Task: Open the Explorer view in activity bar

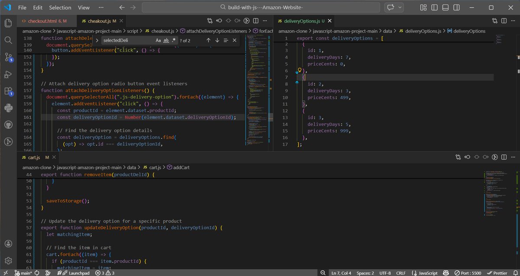Action: click(x=8, y=23)
